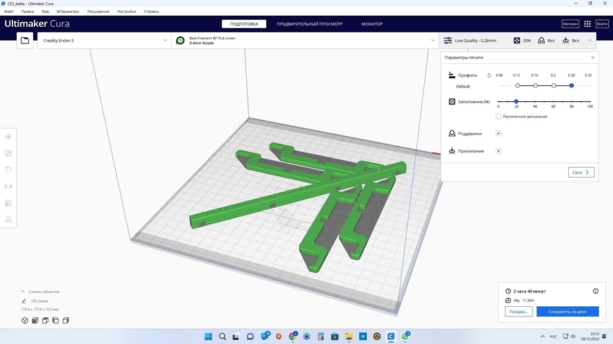Click infill slider handle at 20
This screenshot has width=613, height=344.
point(516,101)
